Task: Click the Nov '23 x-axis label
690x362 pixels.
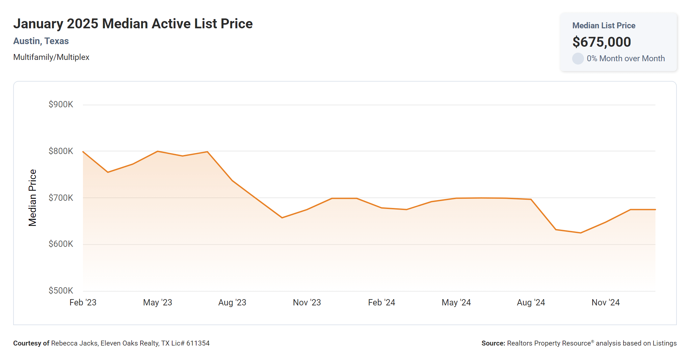Action: coord(307,302)
